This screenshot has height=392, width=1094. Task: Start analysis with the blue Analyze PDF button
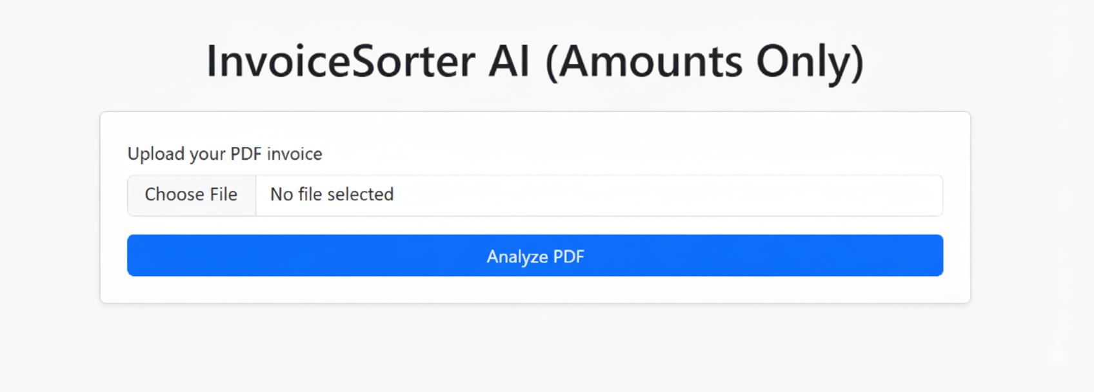pyautogui.click(x=535, y=255)
